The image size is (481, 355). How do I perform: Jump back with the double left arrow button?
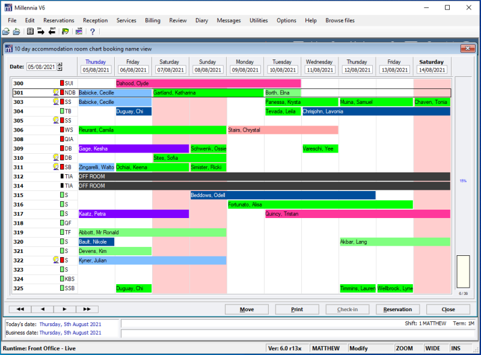coord(20,309)
